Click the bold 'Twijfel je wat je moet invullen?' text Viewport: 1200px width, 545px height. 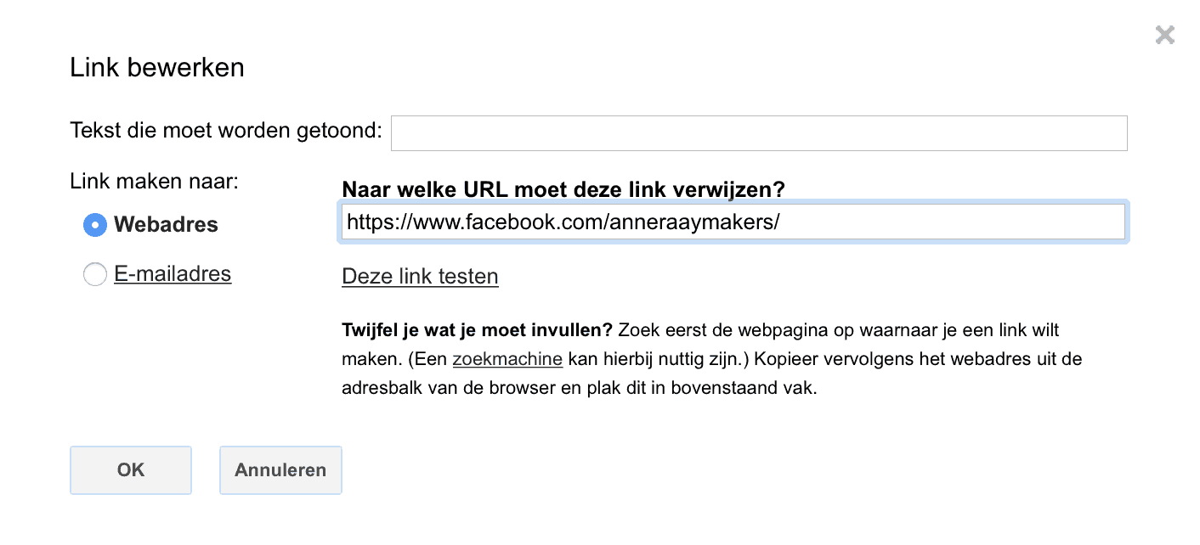click(x=477, y=329)
